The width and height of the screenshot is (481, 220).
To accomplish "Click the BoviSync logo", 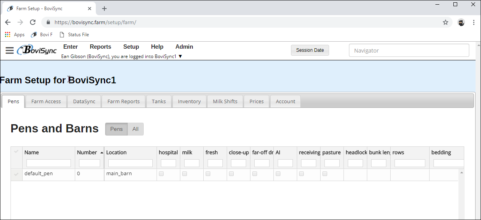I will (37, 50).
